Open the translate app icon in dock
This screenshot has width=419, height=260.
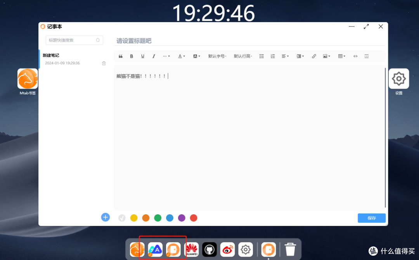[x=155, y=250]
